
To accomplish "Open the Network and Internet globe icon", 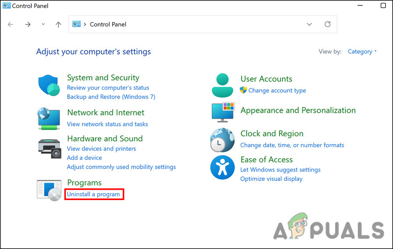I will point(49,118).
